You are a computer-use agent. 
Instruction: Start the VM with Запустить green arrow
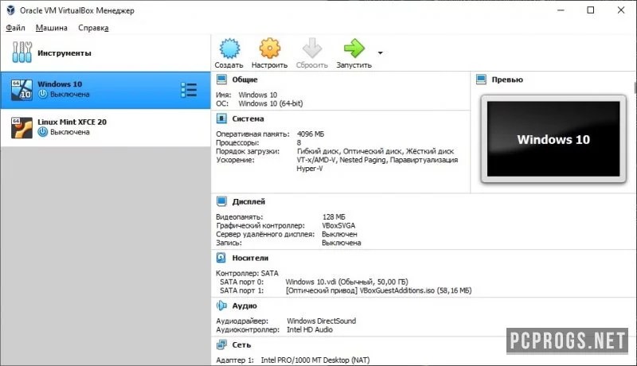point(354,49)
